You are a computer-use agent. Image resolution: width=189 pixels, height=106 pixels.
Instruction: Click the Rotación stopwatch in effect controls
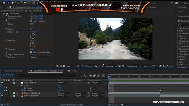point(6,41)
